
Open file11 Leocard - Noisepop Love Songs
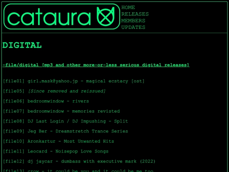click(x=56, y=151)
